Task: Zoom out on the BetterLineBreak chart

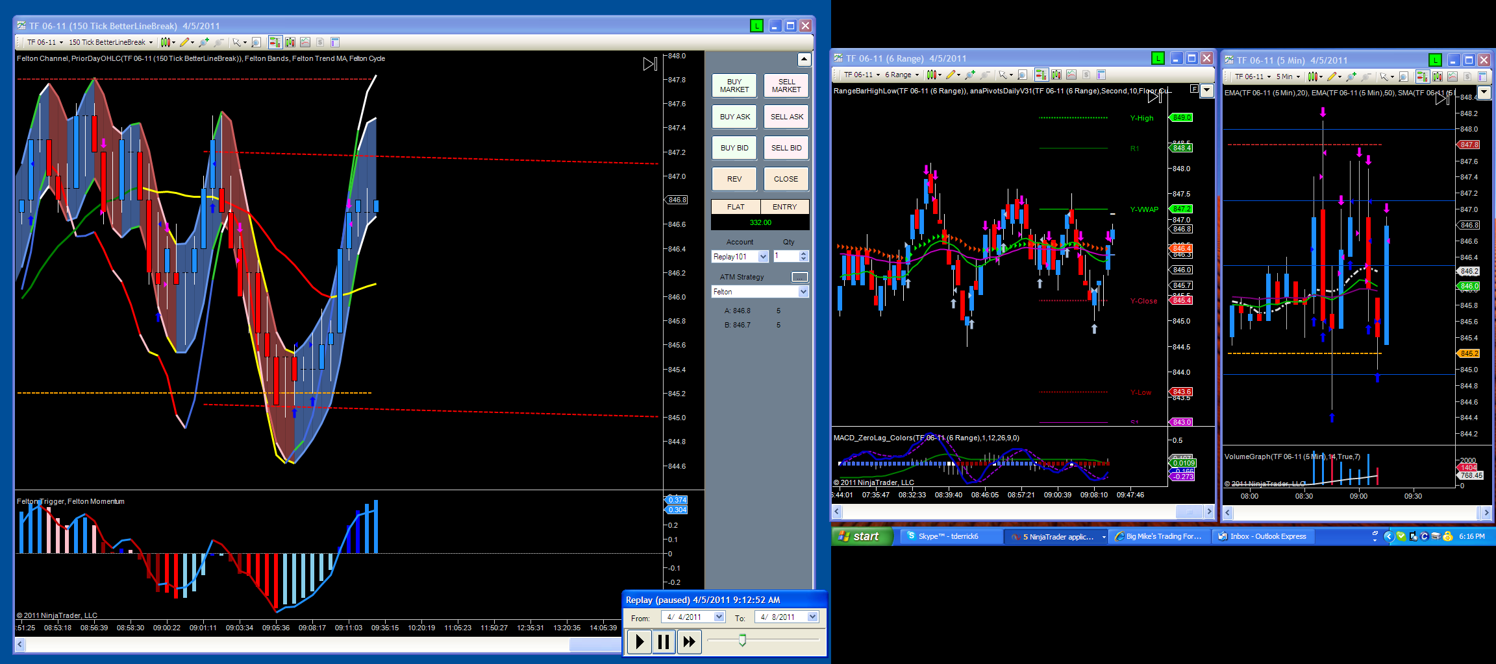Action: pyautogui.click(x=219, y=42)
